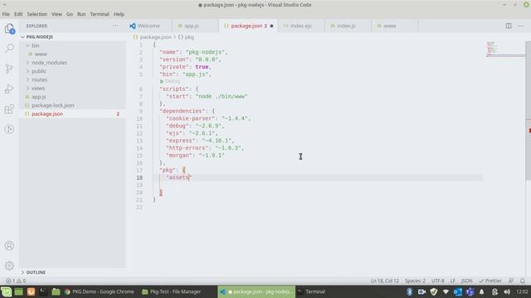Viewport: 531px width, 298px height.
Task: Change encoding via UTF-8 status item
Action: point(437,281)
